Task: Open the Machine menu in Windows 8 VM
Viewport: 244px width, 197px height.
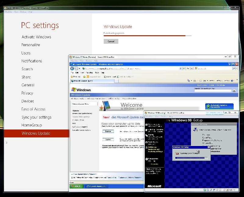Action: tap(9, 12)
